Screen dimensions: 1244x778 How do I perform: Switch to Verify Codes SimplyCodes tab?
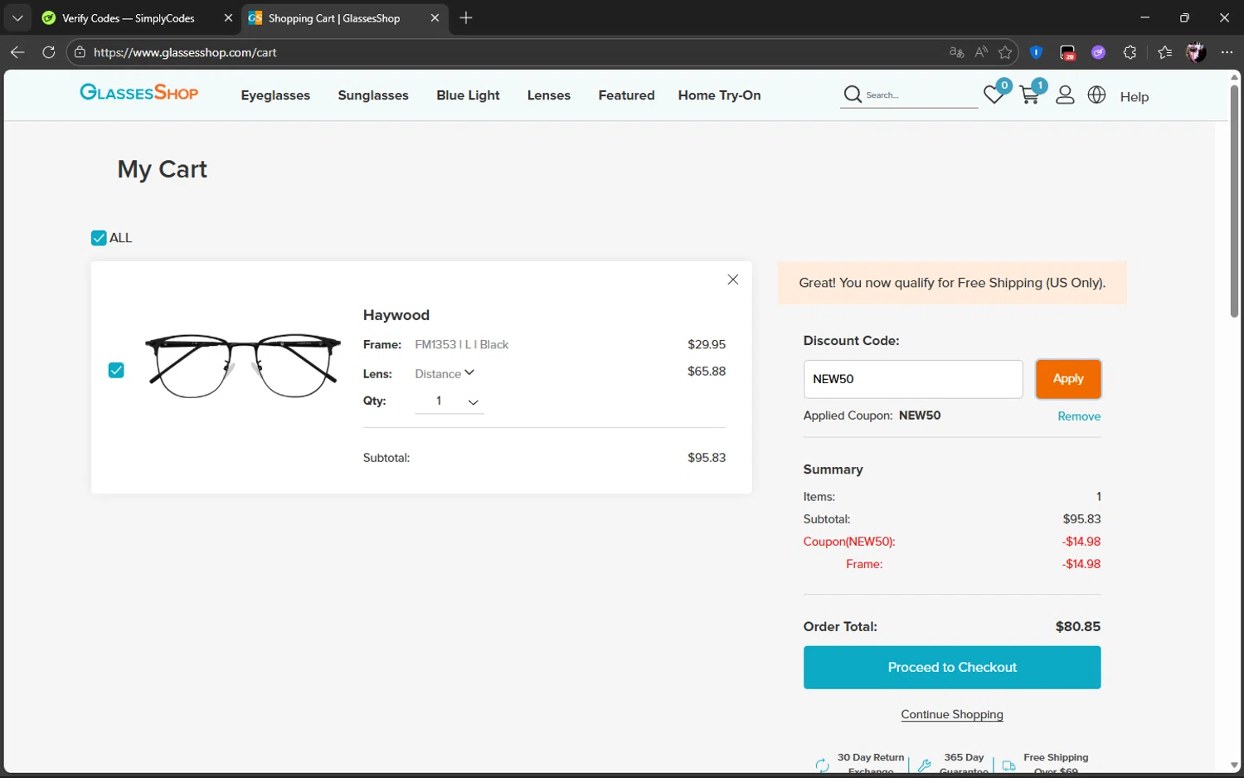(x=129, y=18)
